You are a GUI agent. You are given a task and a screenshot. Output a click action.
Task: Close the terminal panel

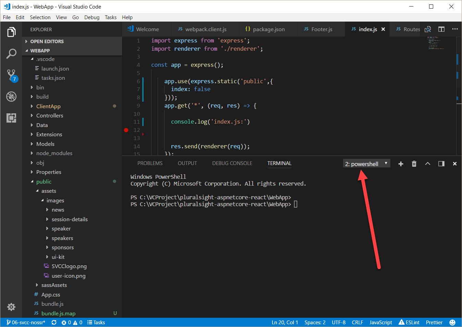(455, 164)
